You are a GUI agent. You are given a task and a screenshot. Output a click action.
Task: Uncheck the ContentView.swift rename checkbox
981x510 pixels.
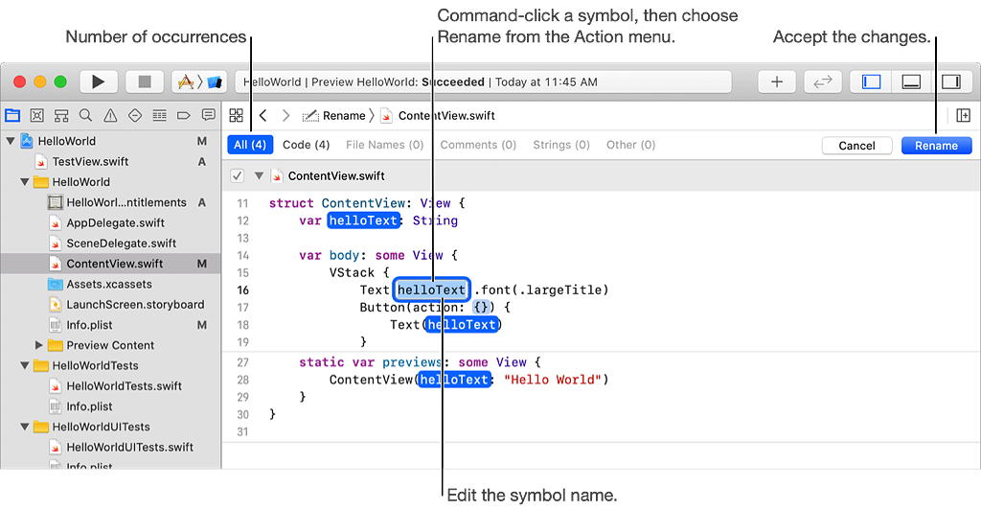[238, 175]
